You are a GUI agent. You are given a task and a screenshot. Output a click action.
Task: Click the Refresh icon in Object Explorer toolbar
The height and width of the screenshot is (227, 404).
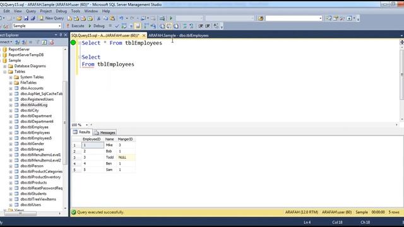click(x=44, y=42)
